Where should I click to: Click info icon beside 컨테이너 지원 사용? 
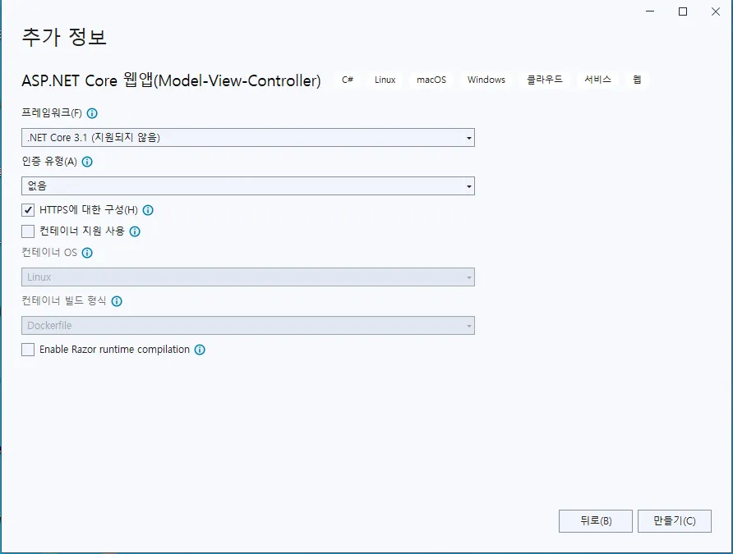coord(135,231)
